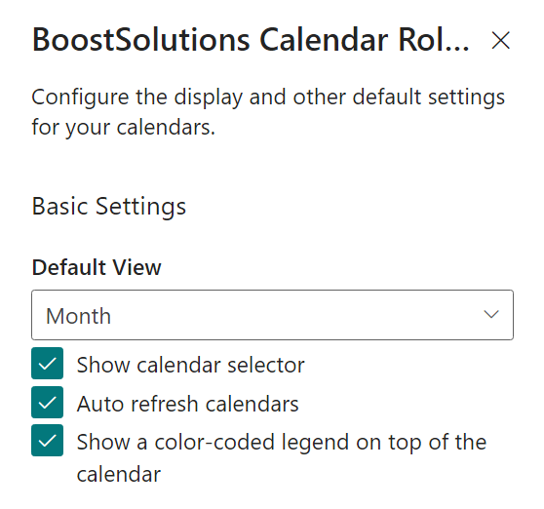Click the Show a color-coded legend label
Image resolution: width=544 pixels, height=509 pixels.
(282, 457)
